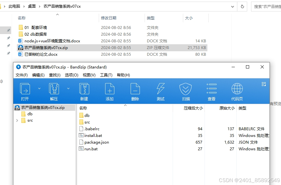This screenshot has width=281, height=185.
Task: Click the New archive (新建) toolbar icon
Action: (84, 92)
